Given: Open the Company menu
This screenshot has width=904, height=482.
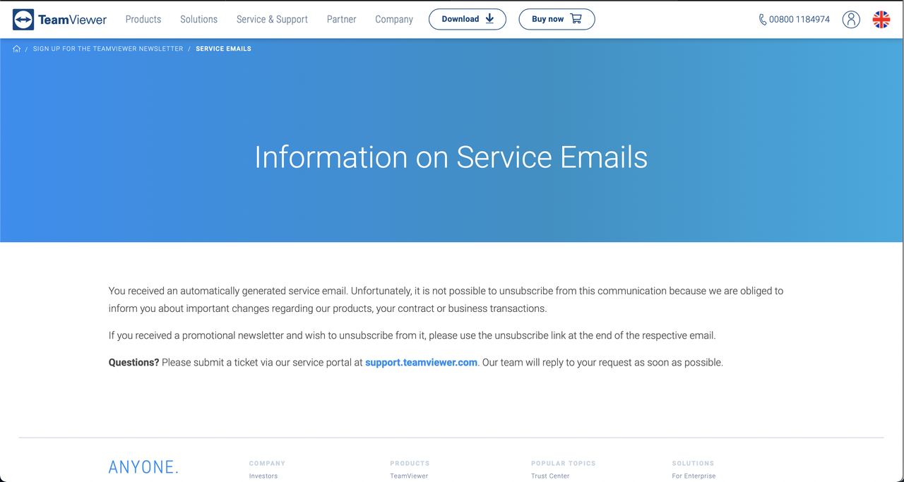Looking at the screenshot, I should (394, 19).
